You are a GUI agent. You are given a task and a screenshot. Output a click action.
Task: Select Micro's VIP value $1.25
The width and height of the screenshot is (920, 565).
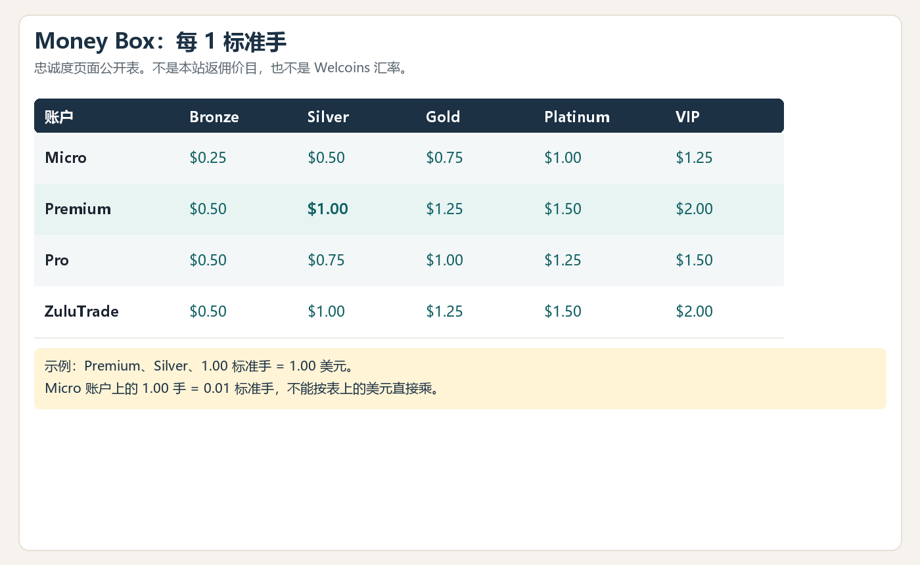pyautogui.click(x=694, y=158)
